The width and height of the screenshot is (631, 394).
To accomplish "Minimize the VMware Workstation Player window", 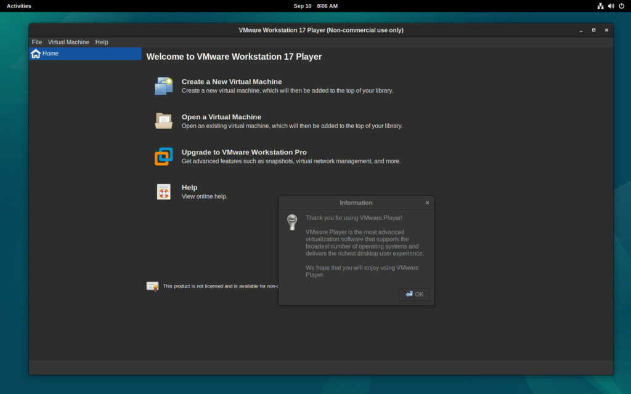I will click(581, 30).
